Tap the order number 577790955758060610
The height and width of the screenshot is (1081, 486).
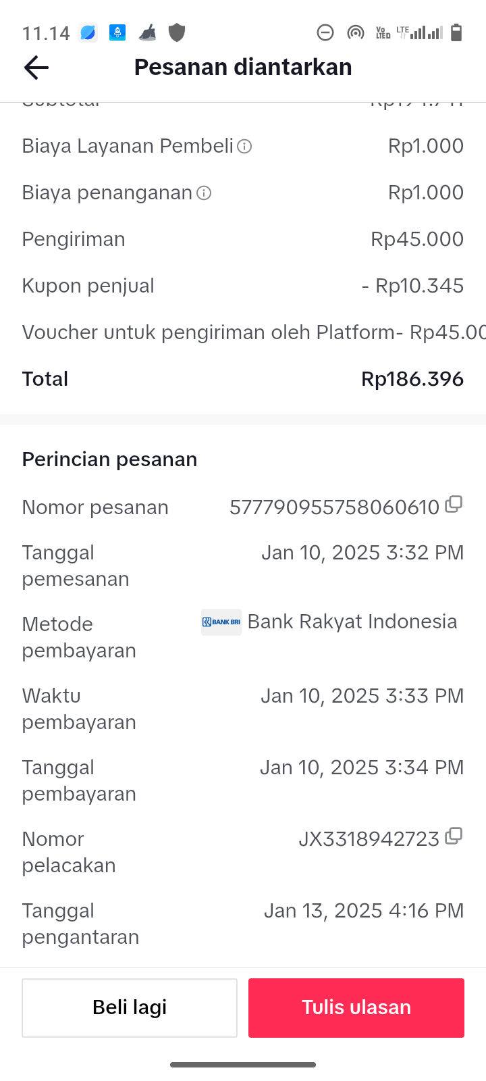point(334,507)
